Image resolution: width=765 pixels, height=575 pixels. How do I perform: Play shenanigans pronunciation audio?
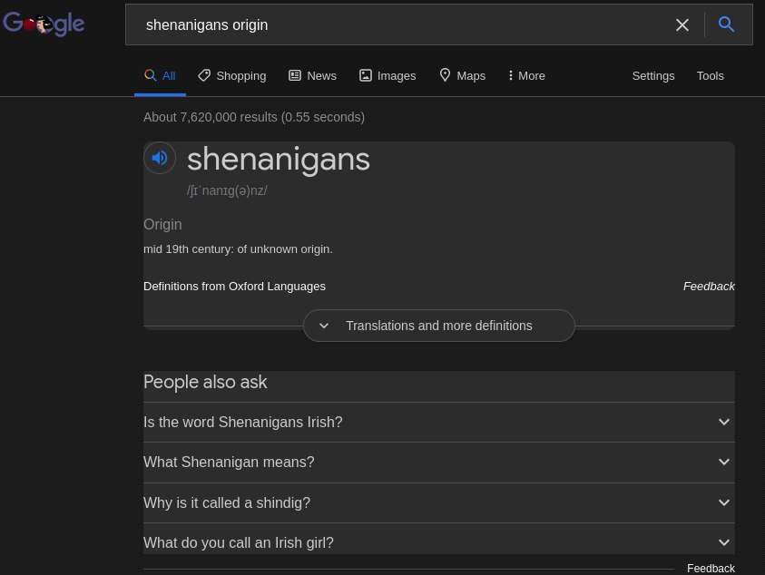(x=160, y=158)
